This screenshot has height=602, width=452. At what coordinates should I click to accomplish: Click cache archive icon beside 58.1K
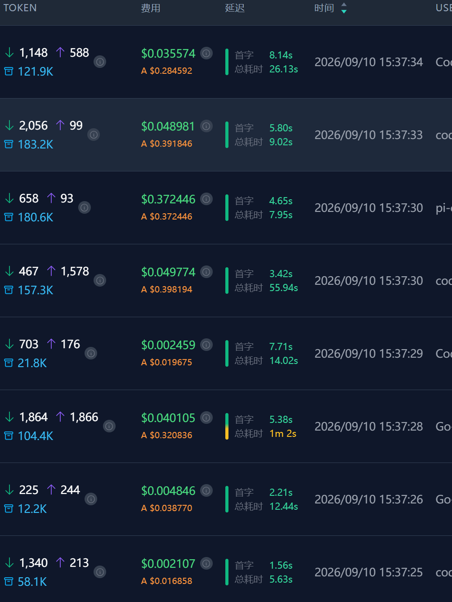tap(9, 581)
